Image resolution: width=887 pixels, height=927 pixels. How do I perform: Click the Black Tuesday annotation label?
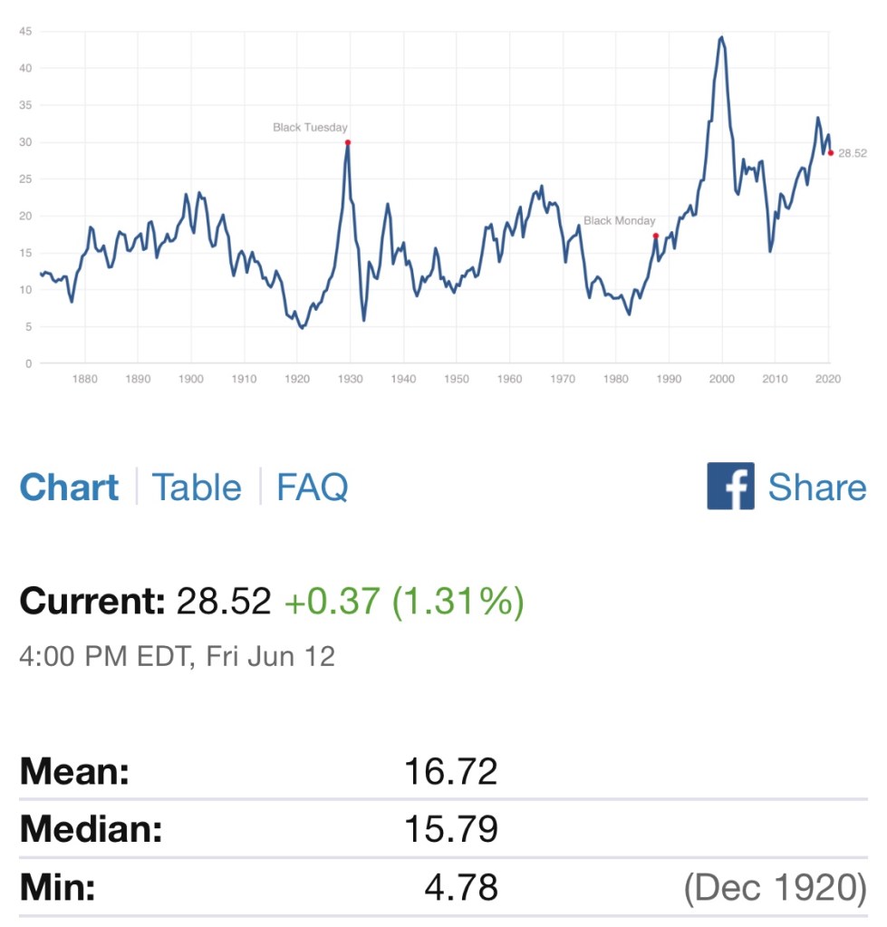tap(310, 128)
